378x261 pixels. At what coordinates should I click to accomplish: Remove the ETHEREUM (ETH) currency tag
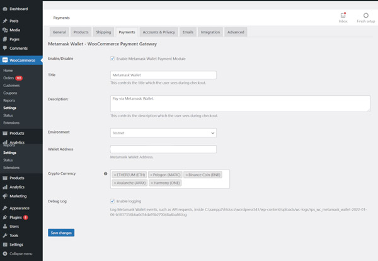(x=115, y=175)
